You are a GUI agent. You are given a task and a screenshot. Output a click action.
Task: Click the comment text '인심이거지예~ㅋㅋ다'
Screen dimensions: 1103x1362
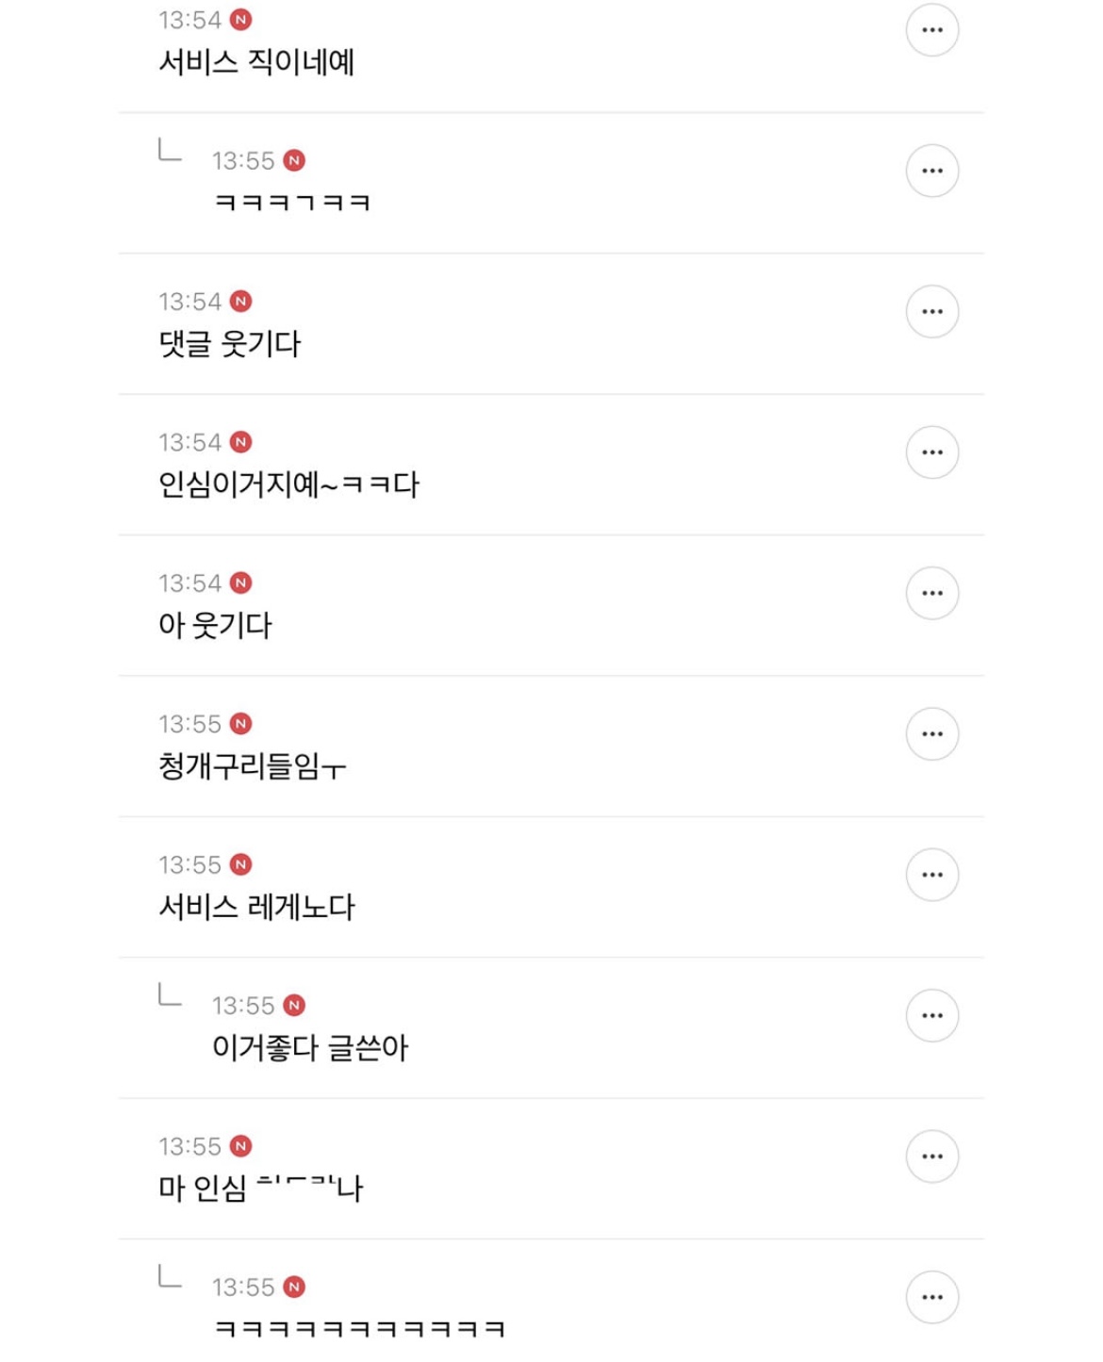tap(288, 484)
